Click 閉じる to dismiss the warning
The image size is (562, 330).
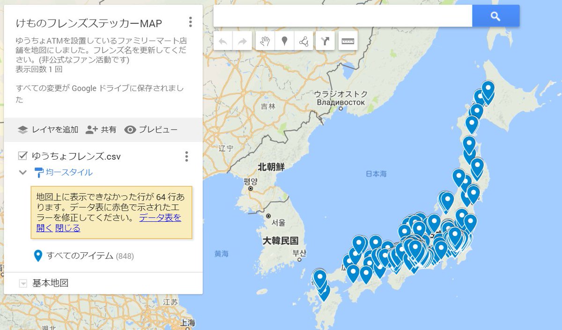coord(68,228)
